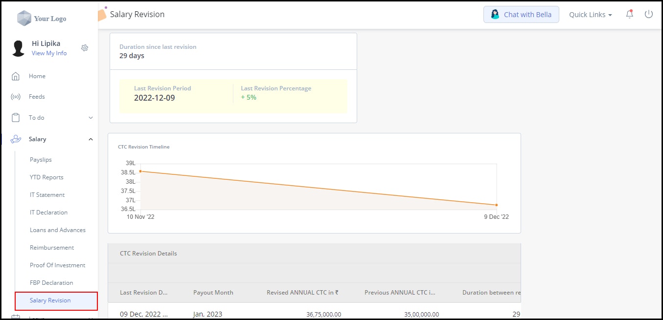Click the power logout icon
The width and height of the screenshot is (663, 320).
pos(649,15)
